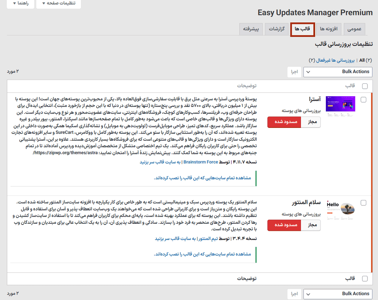Open the bottom Bulk Actions dropdown
This screenshot has height=300, width=378.
(338, 294)
